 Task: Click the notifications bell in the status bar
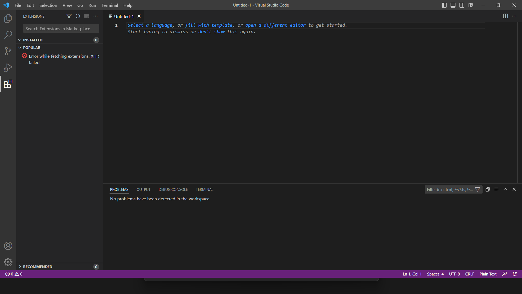tap(515, 274)
